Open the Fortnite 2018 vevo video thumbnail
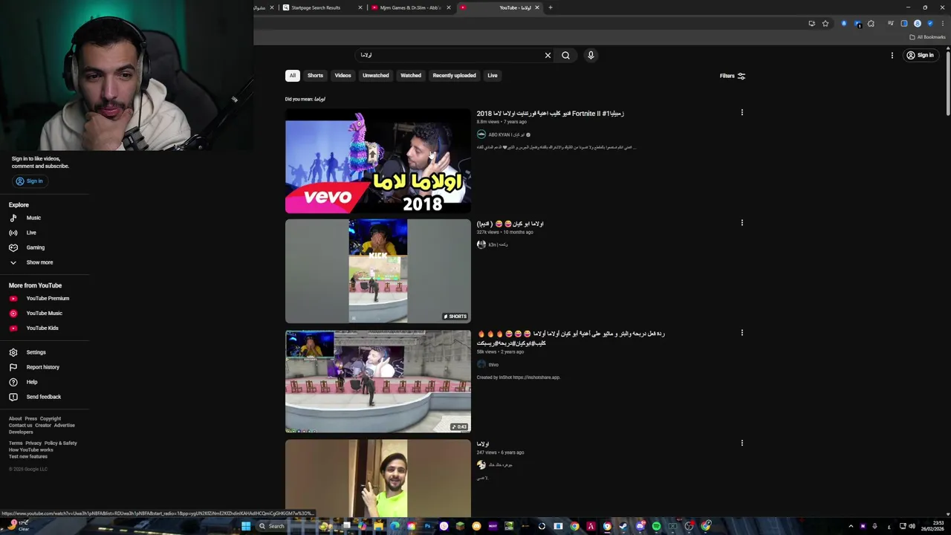This screenshot has width=951, height=535. [377, 161]
